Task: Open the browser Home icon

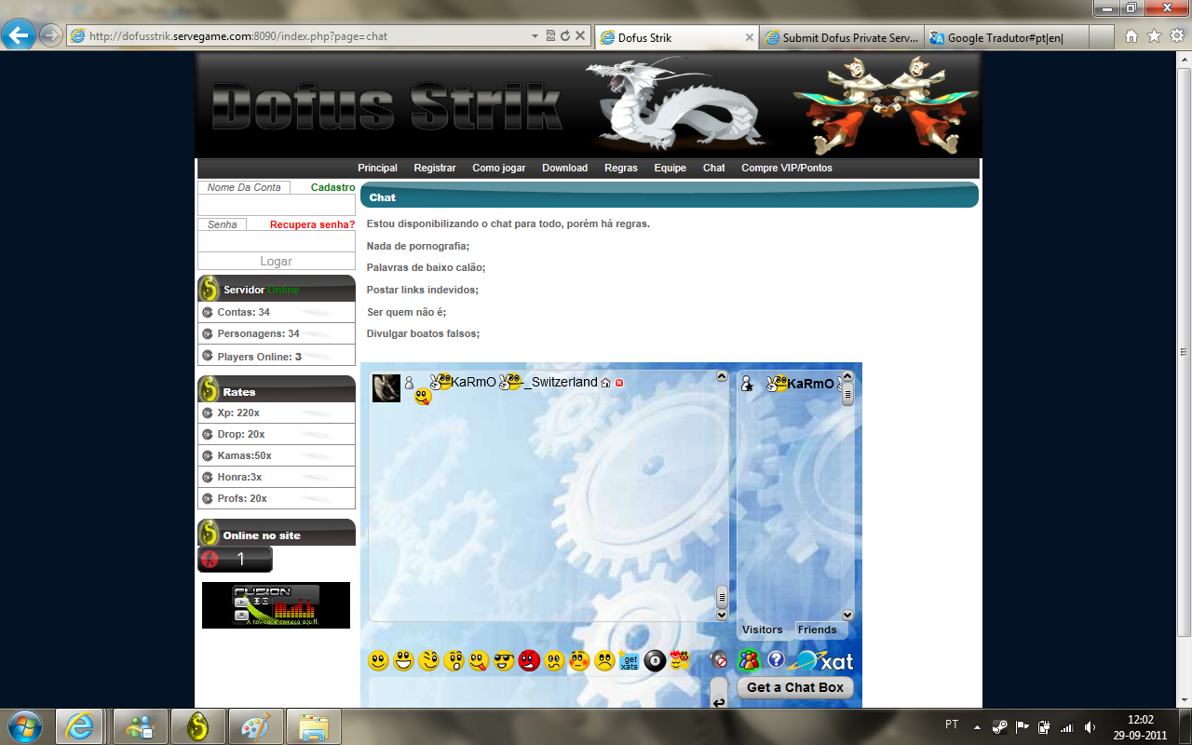Action: [1131, 36]
